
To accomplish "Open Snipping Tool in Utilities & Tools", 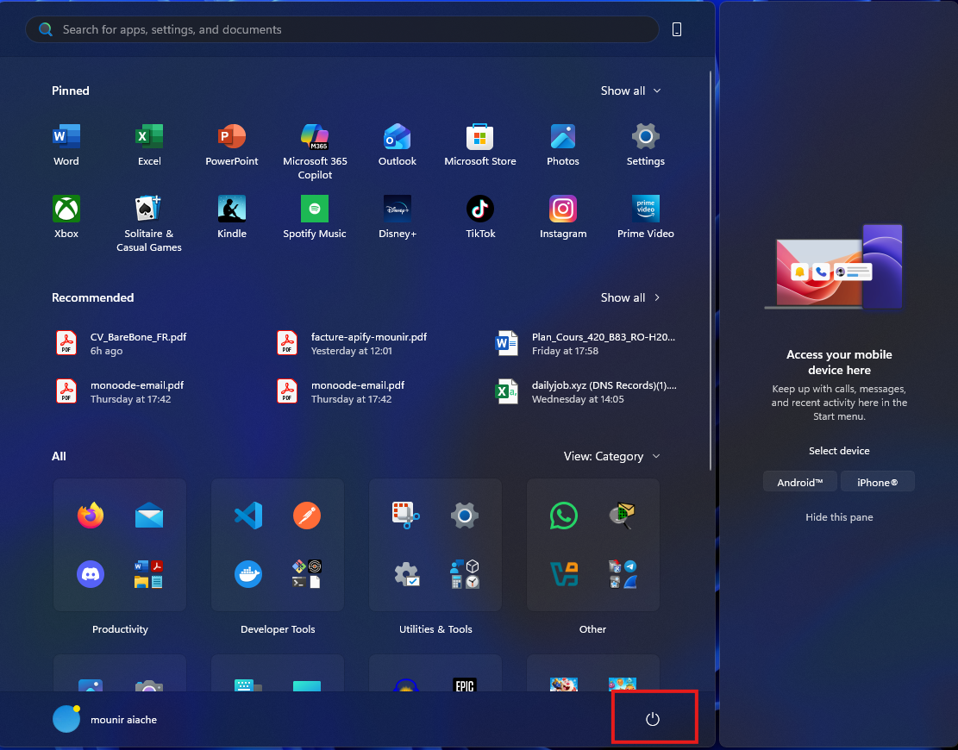I will (405, 516).
